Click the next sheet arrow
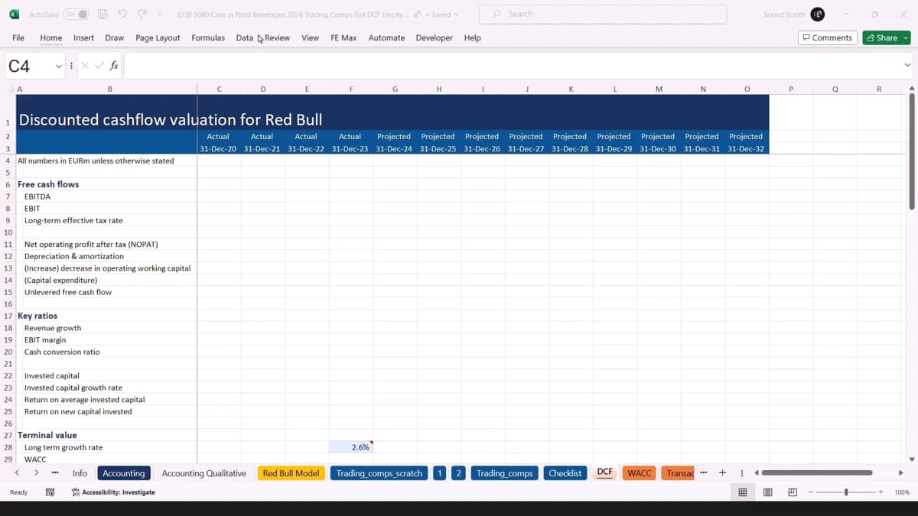Image resolution: width=918 pixels, height=516 pixels. click(x=36, y=473)
